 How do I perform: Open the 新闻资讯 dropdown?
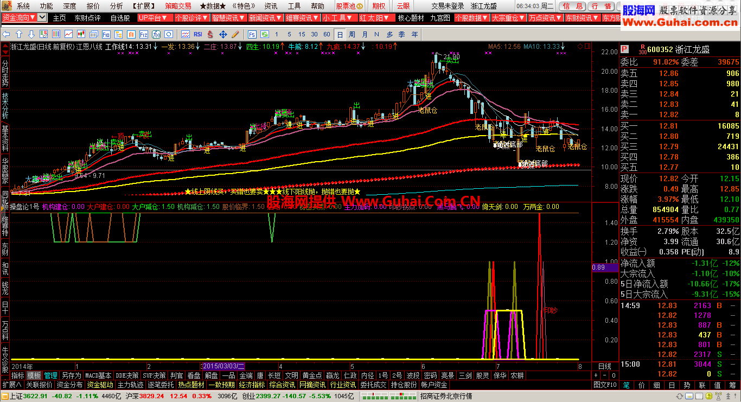(265, 18)
